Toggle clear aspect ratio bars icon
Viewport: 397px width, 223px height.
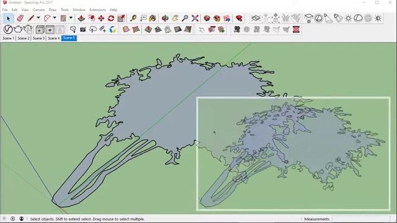[297, 29]
